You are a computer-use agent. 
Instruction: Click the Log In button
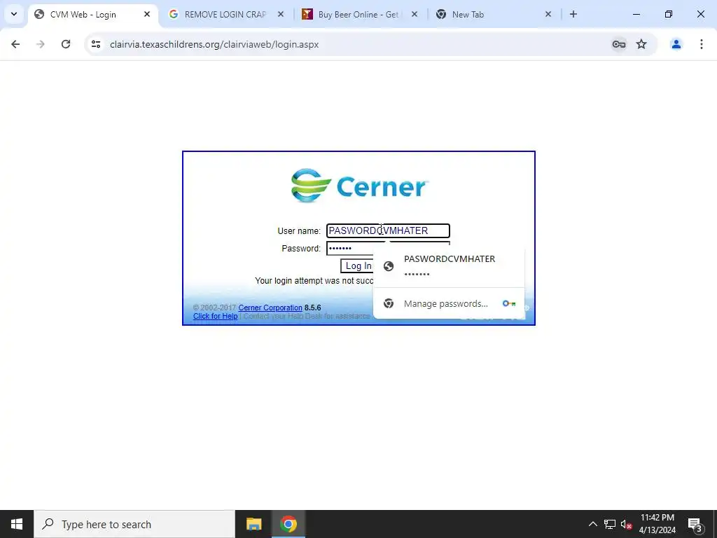357,265
